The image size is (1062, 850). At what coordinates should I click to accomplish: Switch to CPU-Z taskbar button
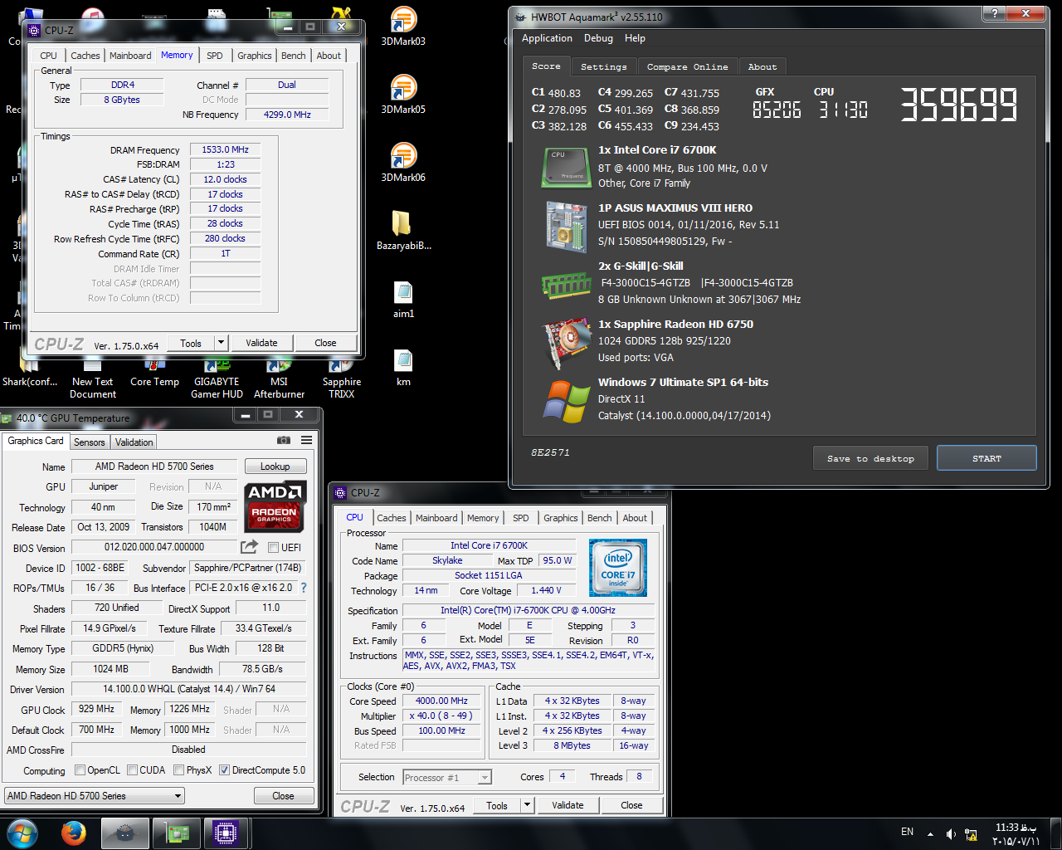click(226, 833)
